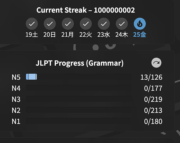Click the empty N2 progress bar
This screenshot has height=143, width=180.
coord(79,110)
